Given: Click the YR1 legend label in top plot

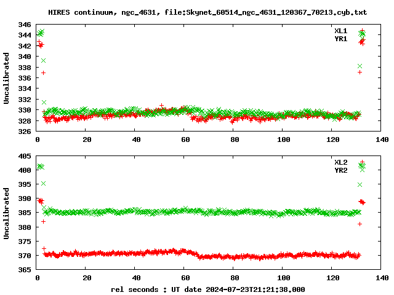Looking at the screenshot, I should 340,39.
